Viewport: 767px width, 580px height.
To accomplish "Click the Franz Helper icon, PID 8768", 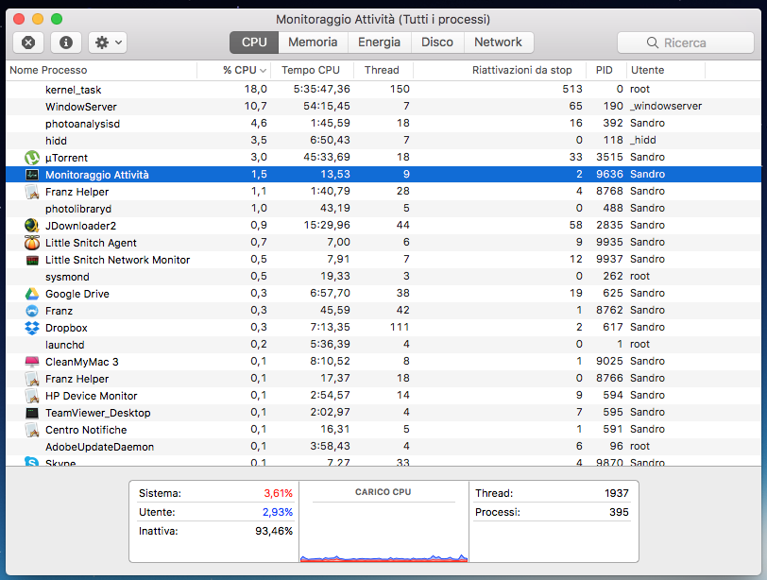I will point(32,192).
